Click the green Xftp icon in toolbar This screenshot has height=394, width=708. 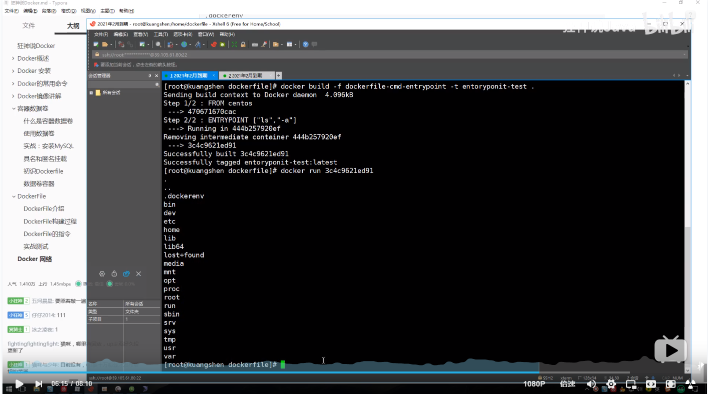click(x=222, y=44)
